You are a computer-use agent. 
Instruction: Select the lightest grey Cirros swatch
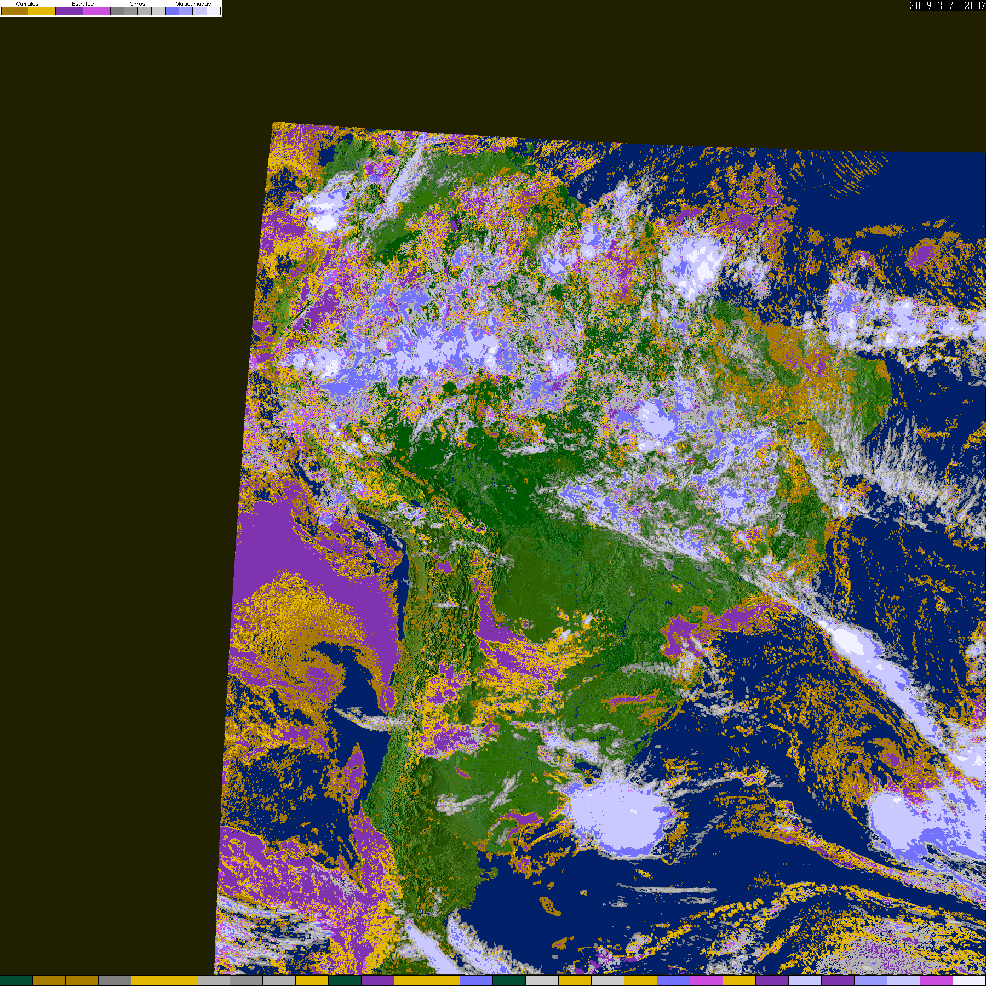(x=158, y=11)
